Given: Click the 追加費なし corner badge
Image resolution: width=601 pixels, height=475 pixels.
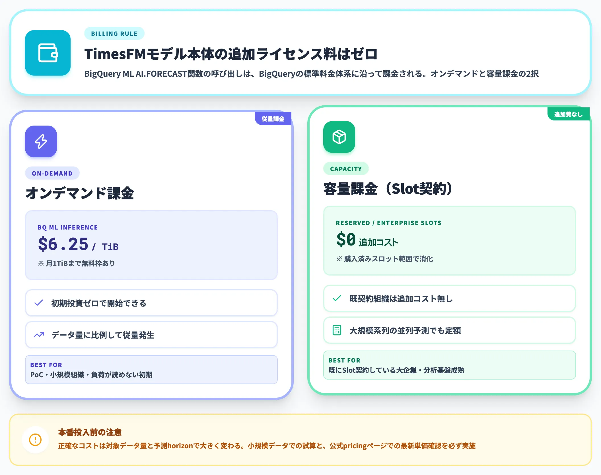Looking at the screenshot, I should coord(568,114).
